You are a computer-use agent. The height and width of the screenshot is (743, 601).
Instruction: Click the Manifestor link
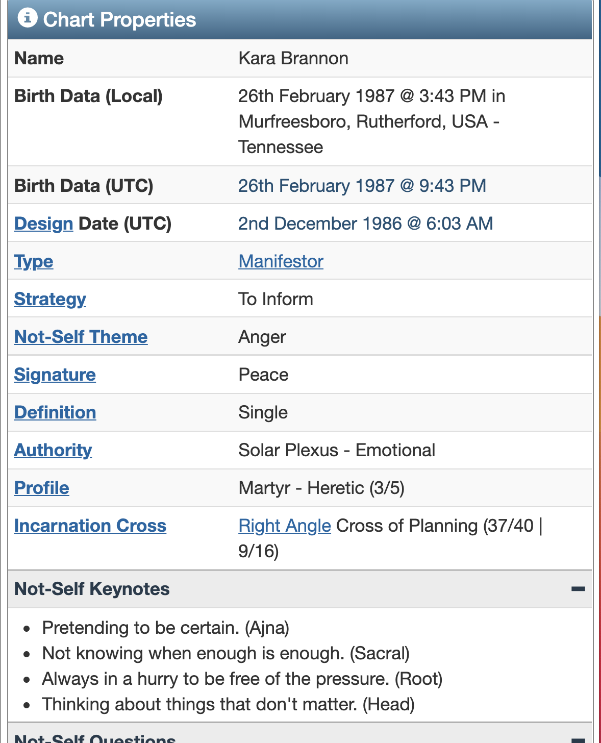point(281,261)
